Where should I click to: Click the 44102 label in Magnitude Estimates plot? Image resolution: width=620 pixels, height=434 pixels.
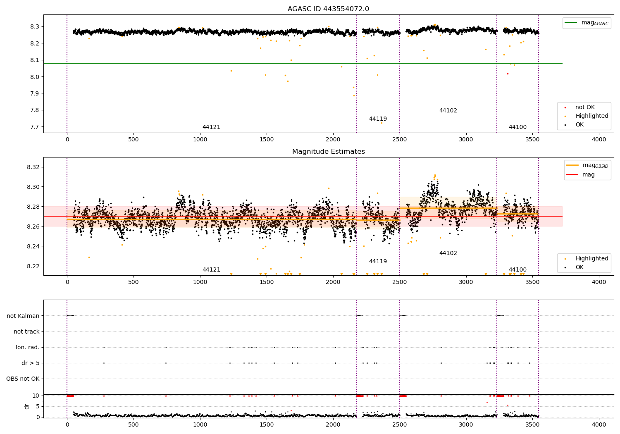[x=448, y=253]
